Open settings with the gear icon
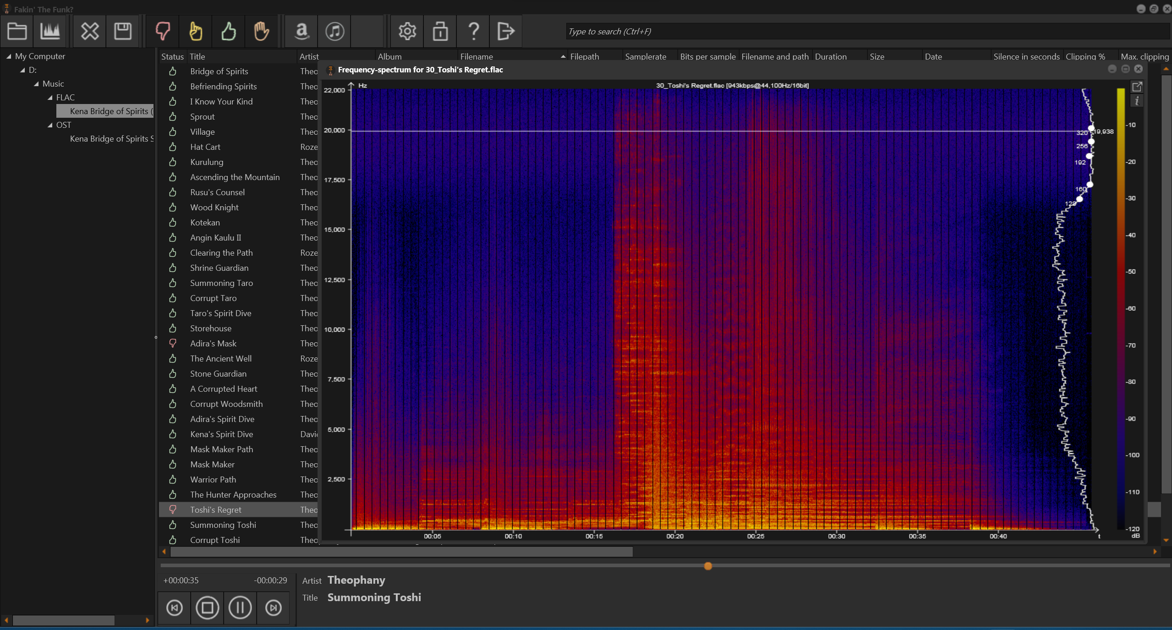This screenshot has width=1172, height=630. [x=407, y=31]
